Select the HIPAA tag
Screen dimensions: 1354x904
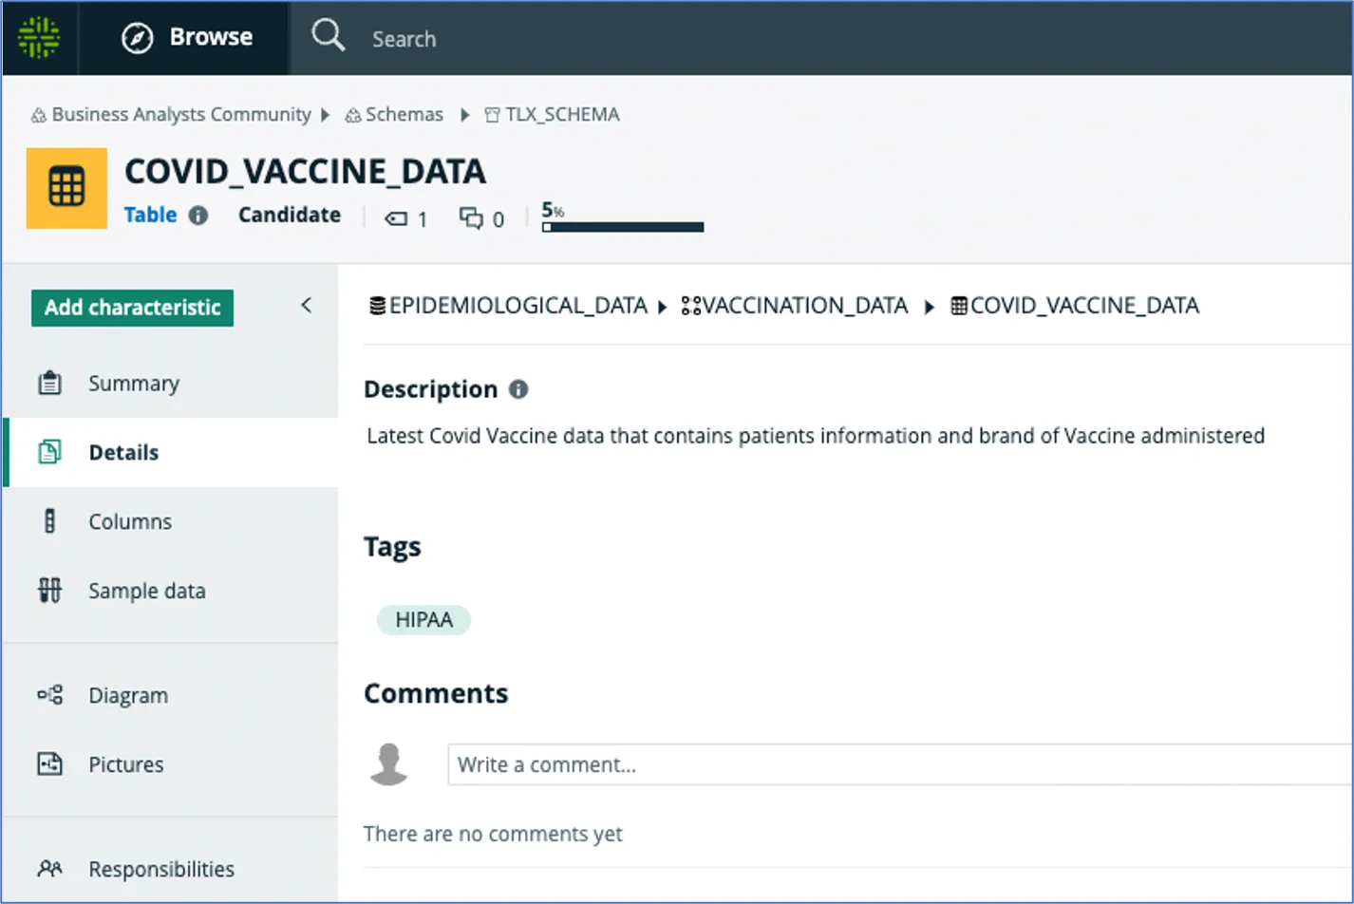[423, 619]
